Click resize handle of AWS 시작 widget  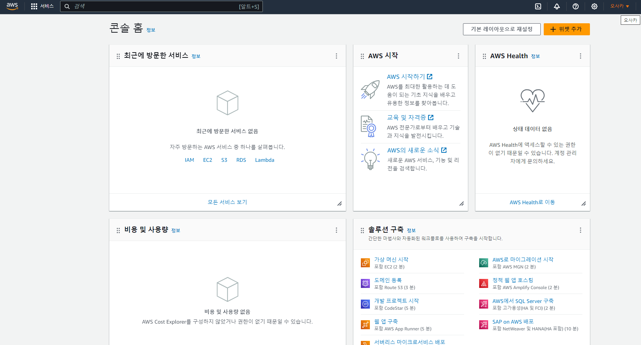point(462,203)
